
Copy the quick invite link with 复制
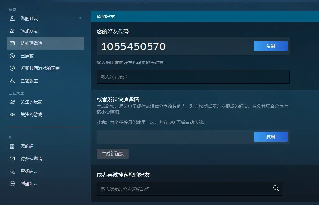(x=270, y=137)
